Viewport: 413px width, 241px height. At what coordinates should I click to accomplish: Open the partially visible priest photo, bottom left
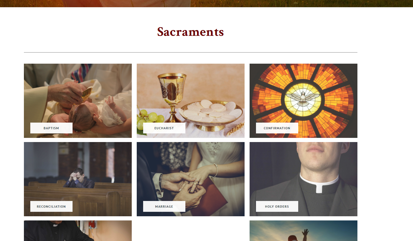78,231
